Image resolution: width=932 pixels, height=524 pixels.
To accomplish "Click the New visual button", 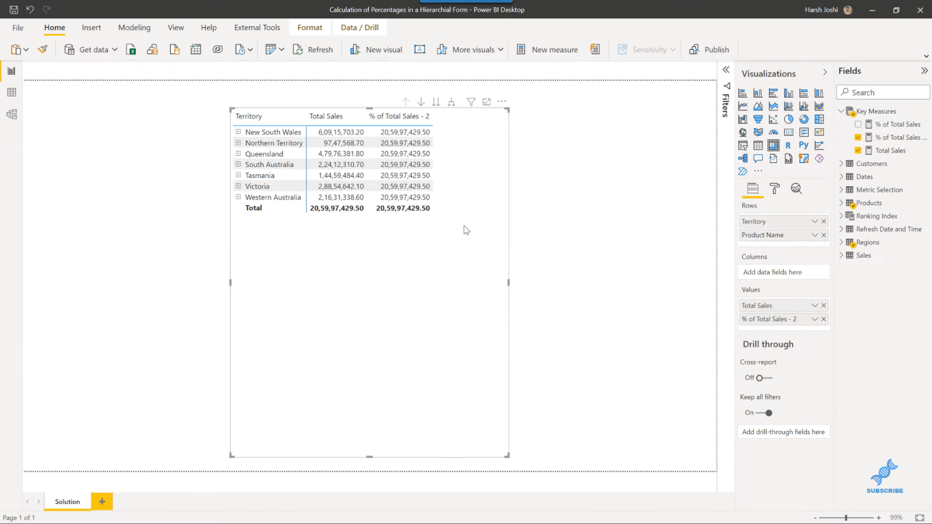I will (376, 49).
